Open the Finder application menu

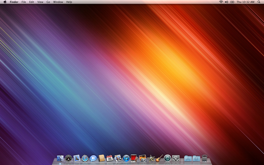tap(14, 2)
